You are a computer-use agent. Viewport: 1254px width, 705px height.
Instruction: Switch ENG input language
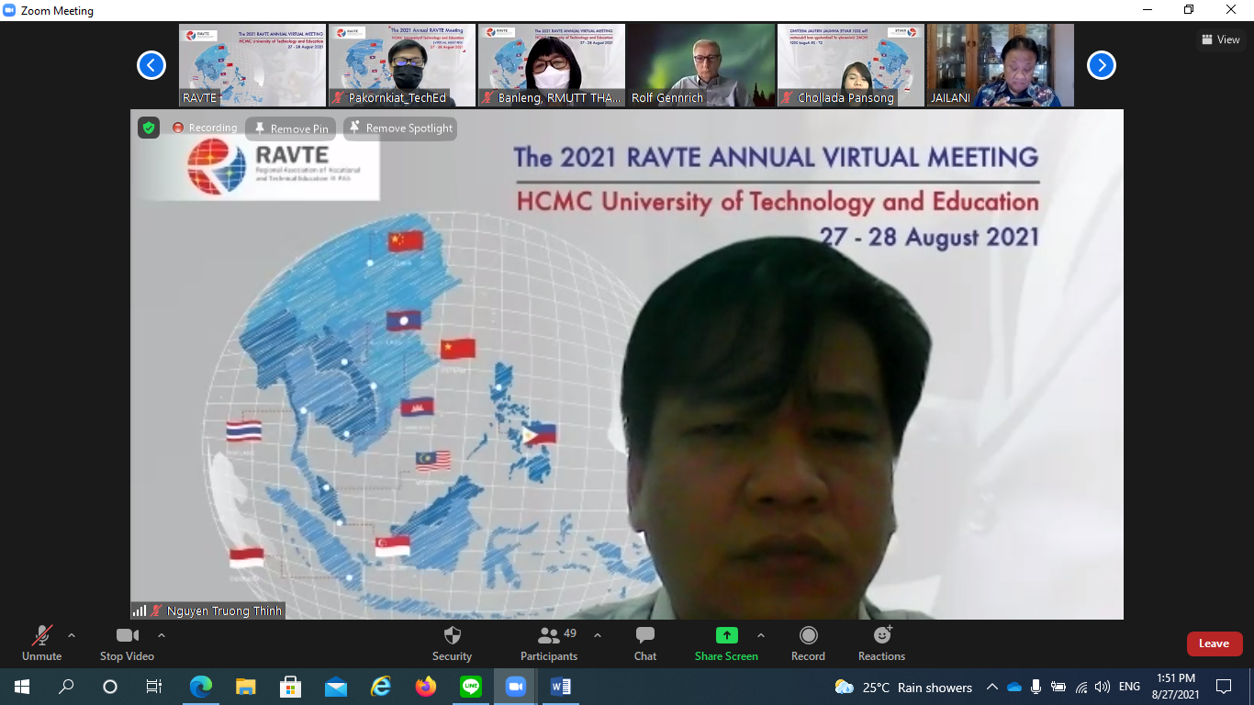(1129, 687)
